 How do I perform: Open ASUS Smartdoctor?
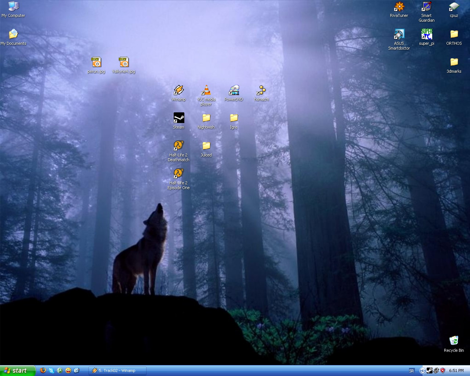(399, 34)
